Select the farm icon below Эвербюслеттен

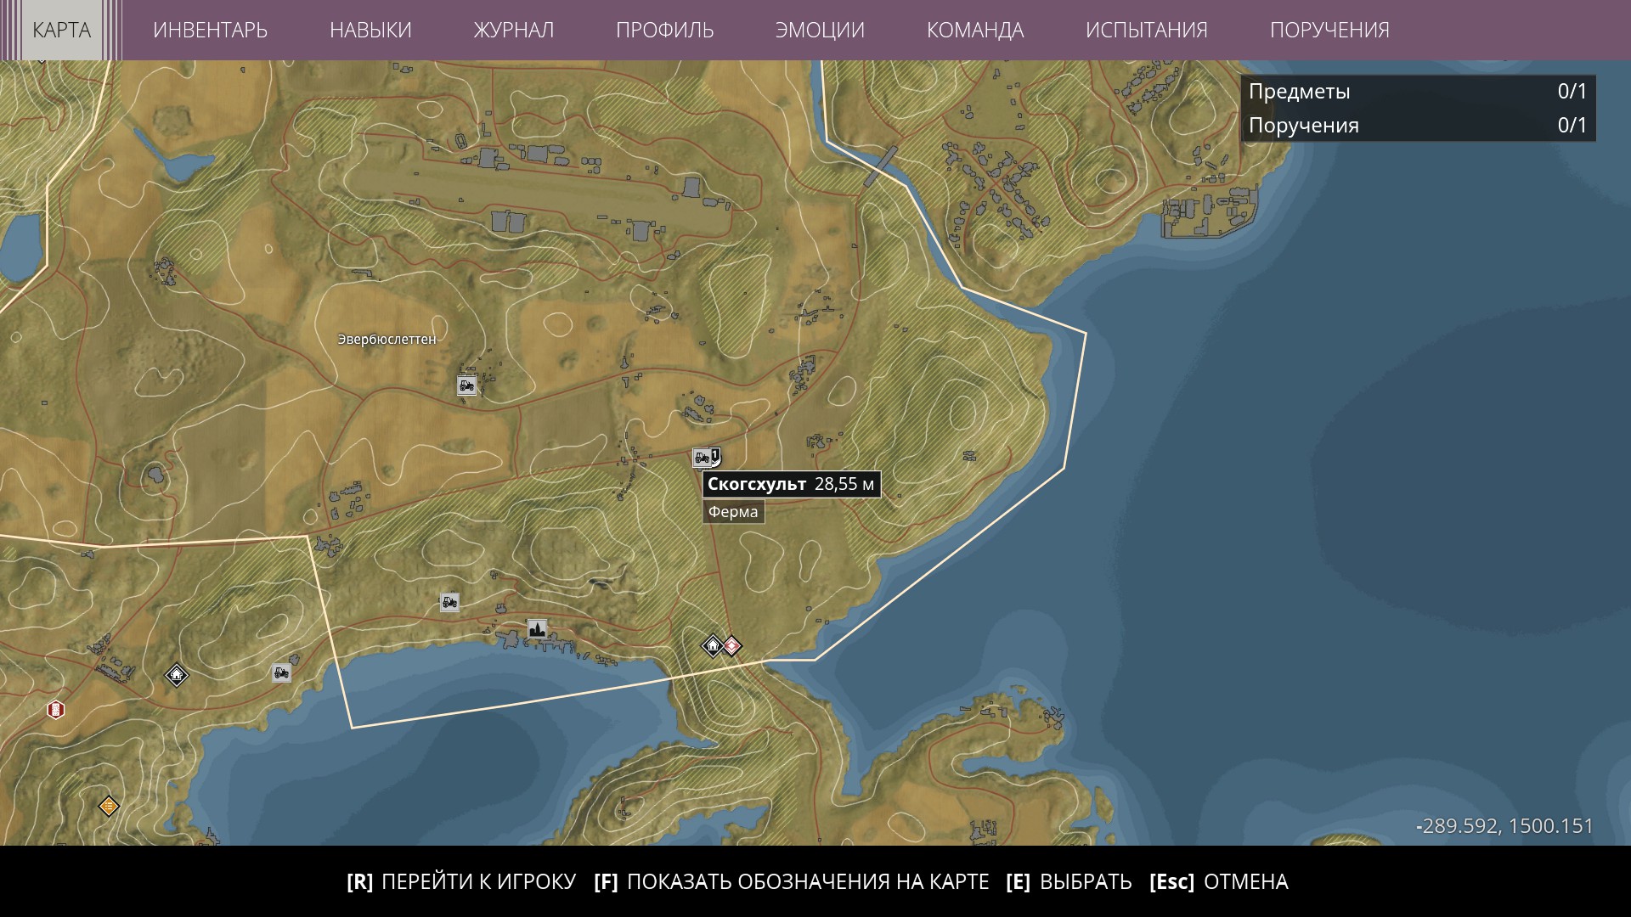pyautogui.click(x=466, y=385)
